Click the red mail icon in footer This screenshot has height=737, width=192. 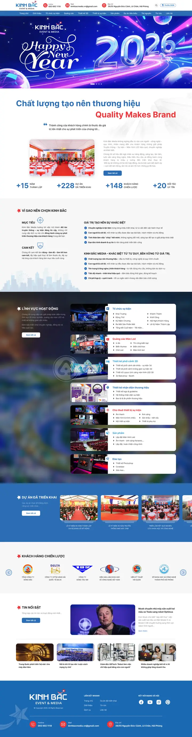pyautogui.click(x=63, y=724)
